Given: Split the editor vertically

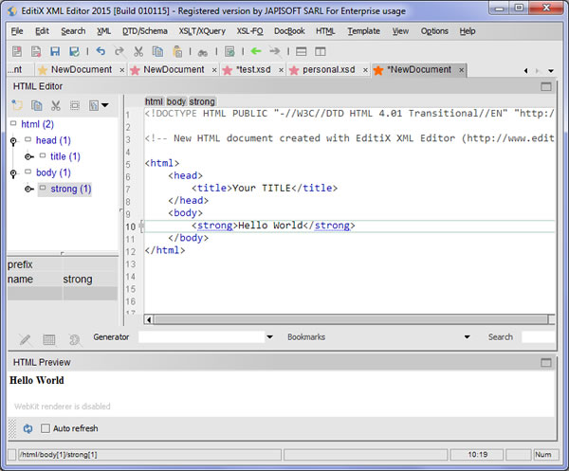Looking at the screenshot, I should point(321,51).
